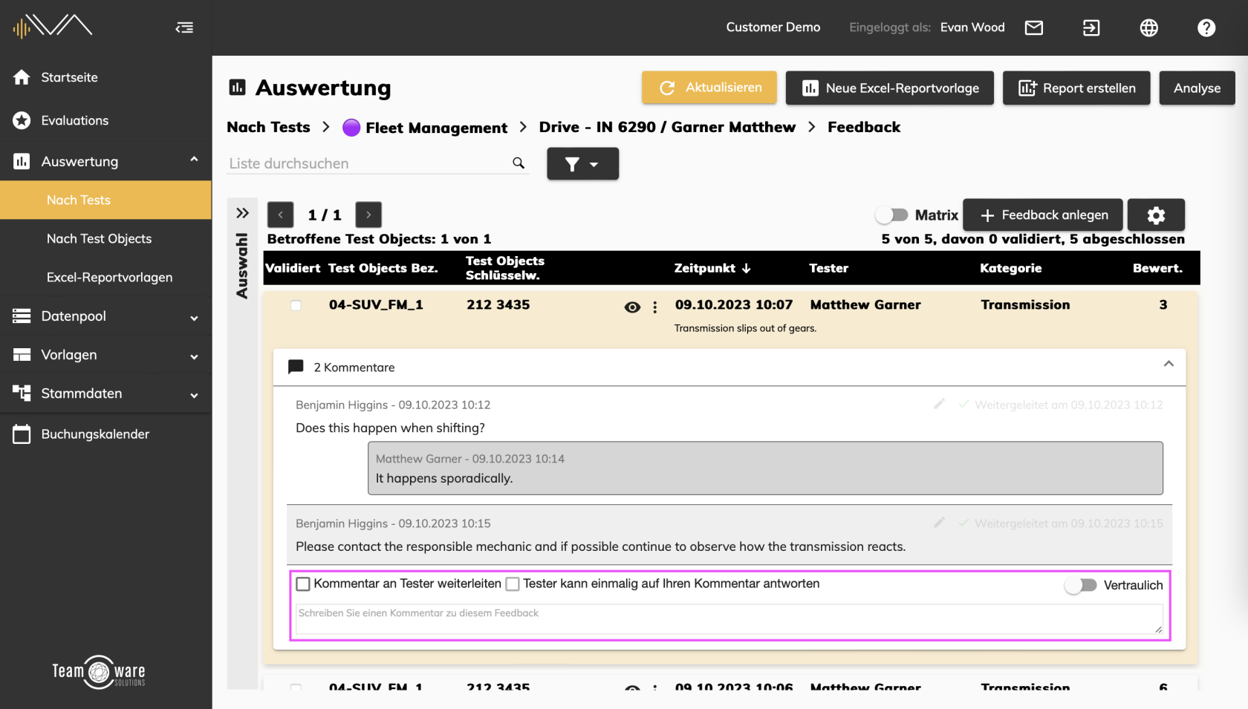
Task: Click Kategorie column header
Action: point(1010,268)
